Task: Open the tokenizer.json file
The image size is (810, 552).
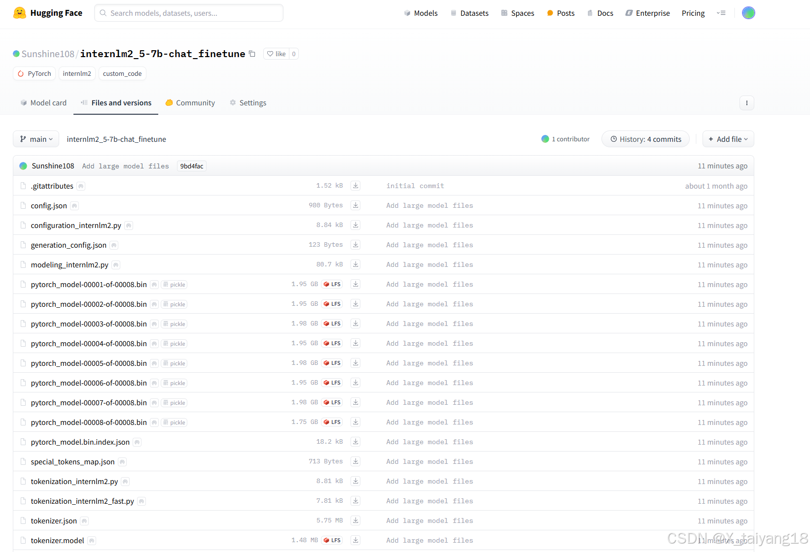Action: coord(54,520)
